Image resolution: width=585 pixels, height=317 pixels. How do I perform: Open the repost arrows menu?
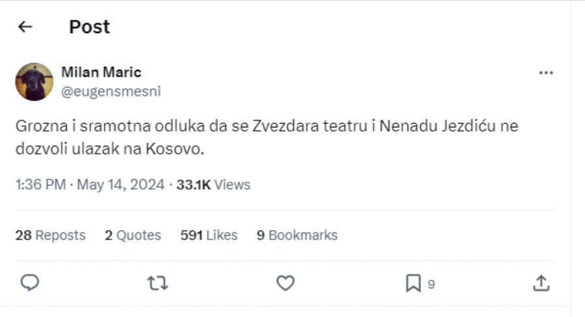pyautogui.click(x=157, y=283)
